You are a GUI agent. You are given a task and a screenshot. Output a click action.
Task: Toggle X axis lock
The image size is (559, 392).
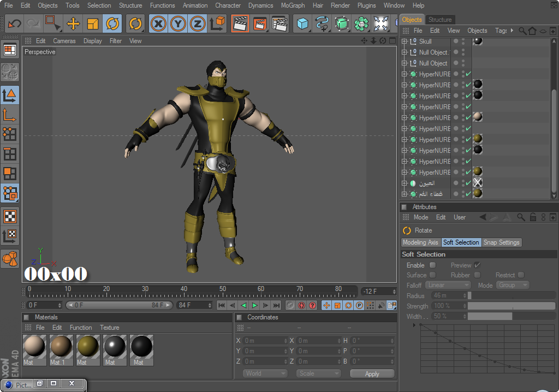pos(159,24)
